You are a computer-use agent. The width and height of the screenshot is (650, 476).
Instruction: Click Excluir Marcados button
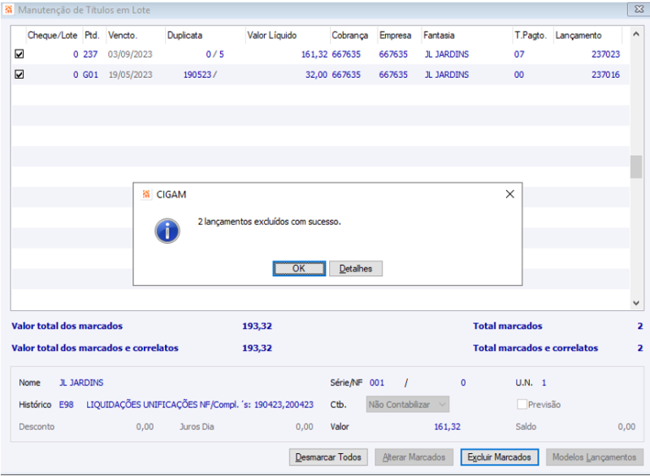click(x=500, y=457)
